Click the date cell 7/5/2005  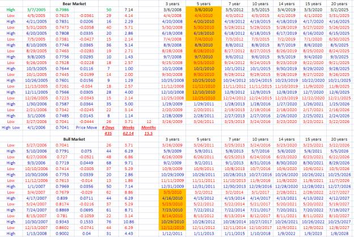(36, 39)
